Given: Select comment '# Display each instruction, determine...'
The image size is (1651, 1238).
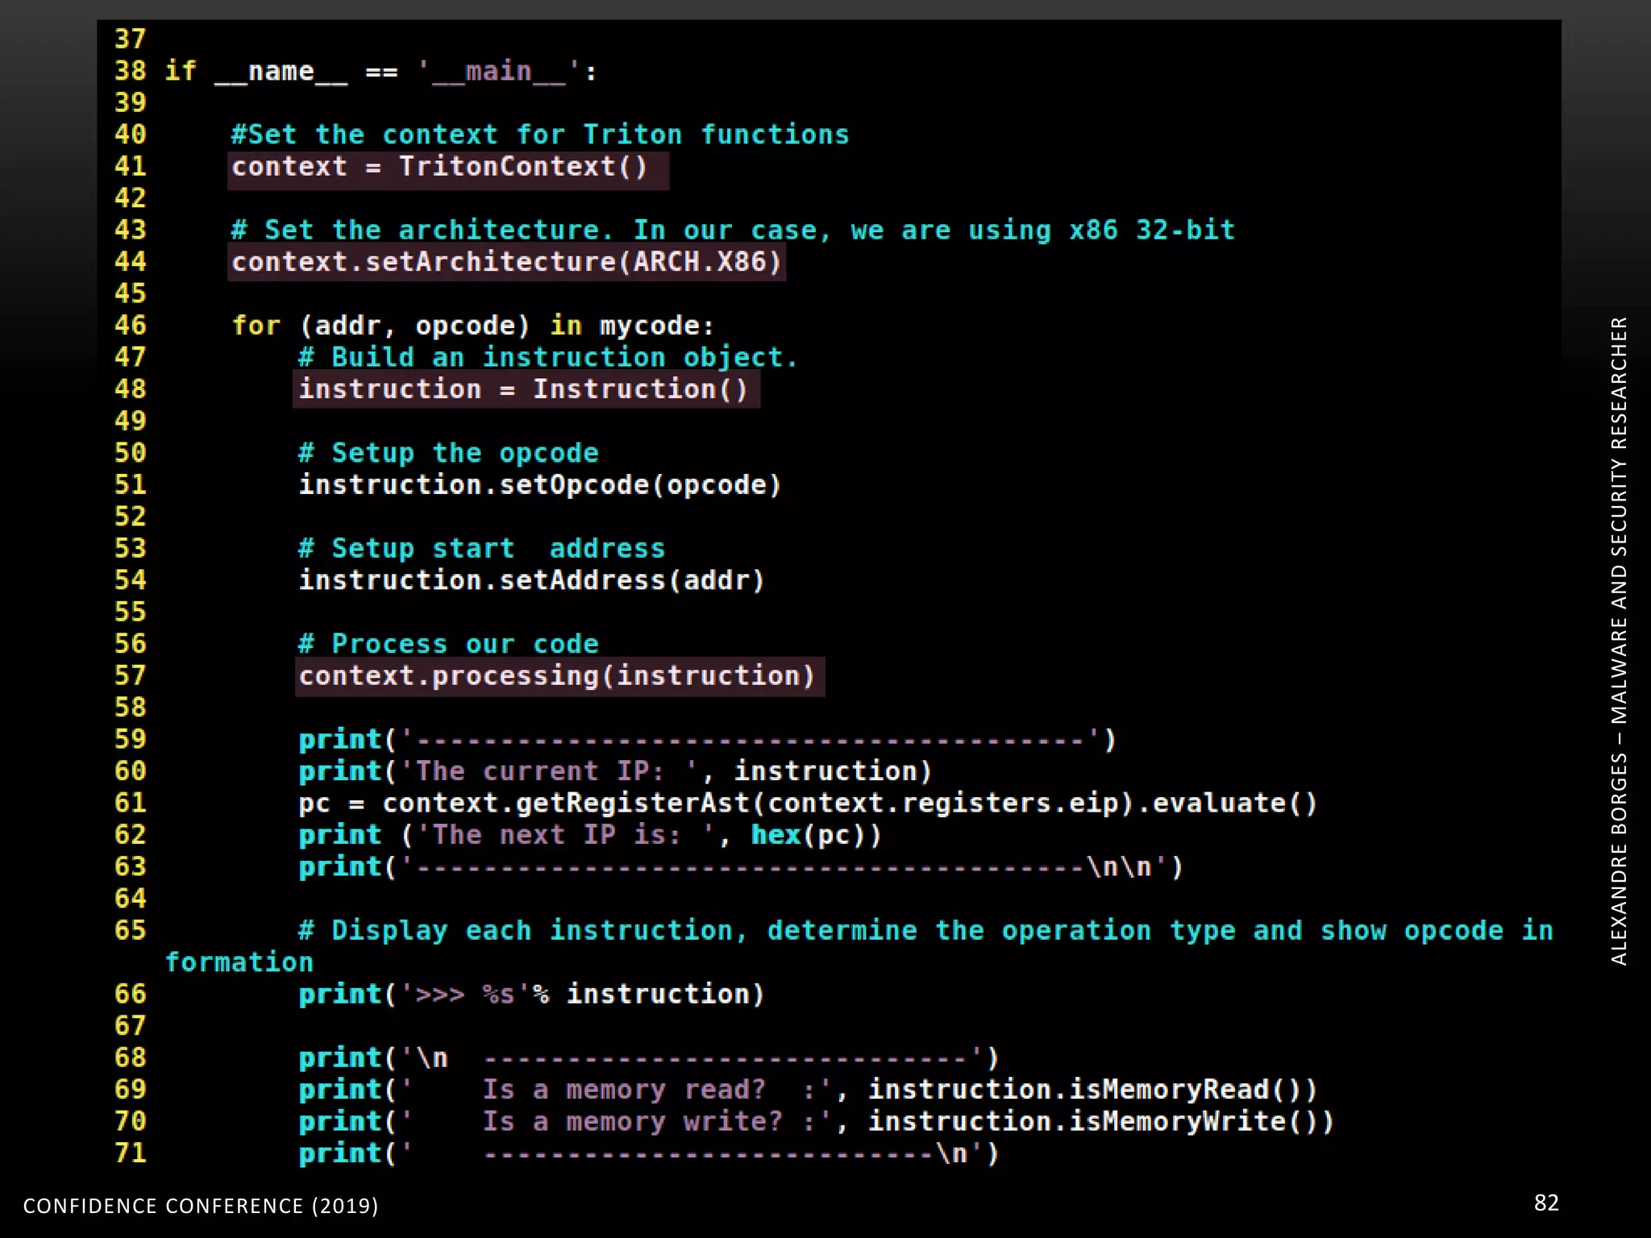Looking at the screenshot, I should click(x=925, y=931).
